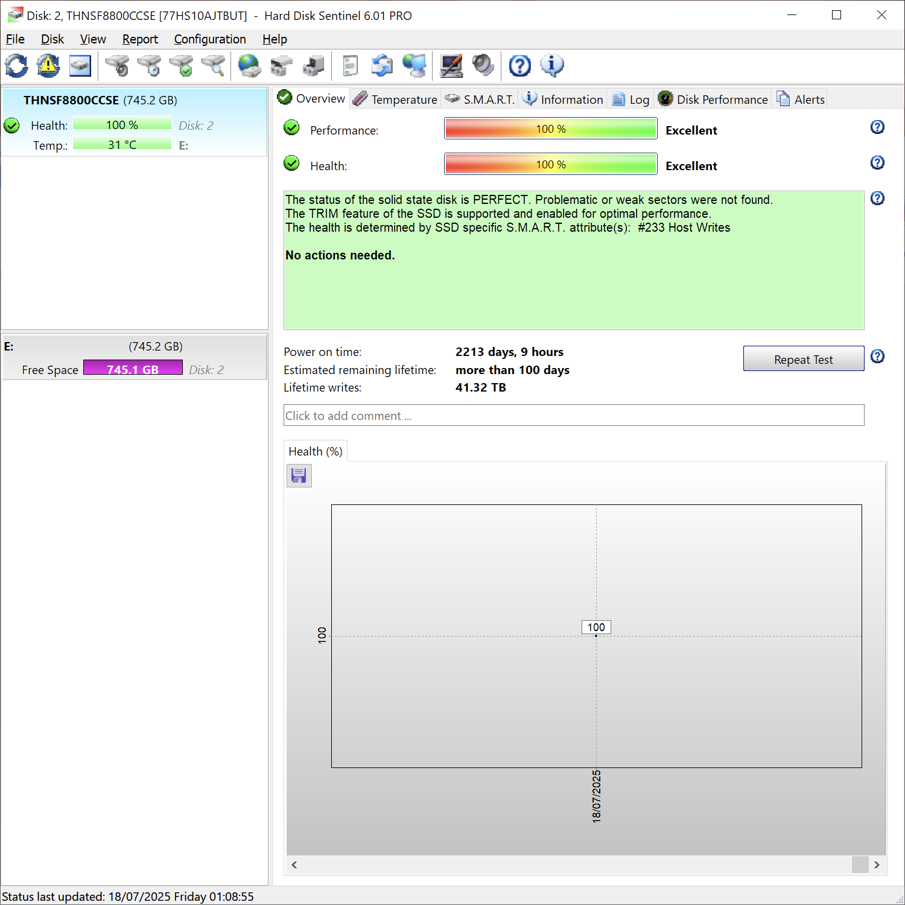The width and height of the screenshot is (905, 905).
Task: Click the Performance 100 % gradient bar
Action: (x=551, y=129)
